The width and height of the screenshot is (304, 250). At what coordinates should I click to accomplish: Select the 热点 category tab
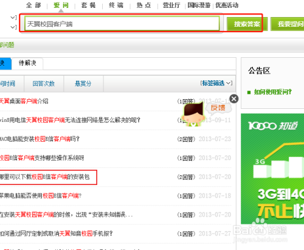pos(143,5)
